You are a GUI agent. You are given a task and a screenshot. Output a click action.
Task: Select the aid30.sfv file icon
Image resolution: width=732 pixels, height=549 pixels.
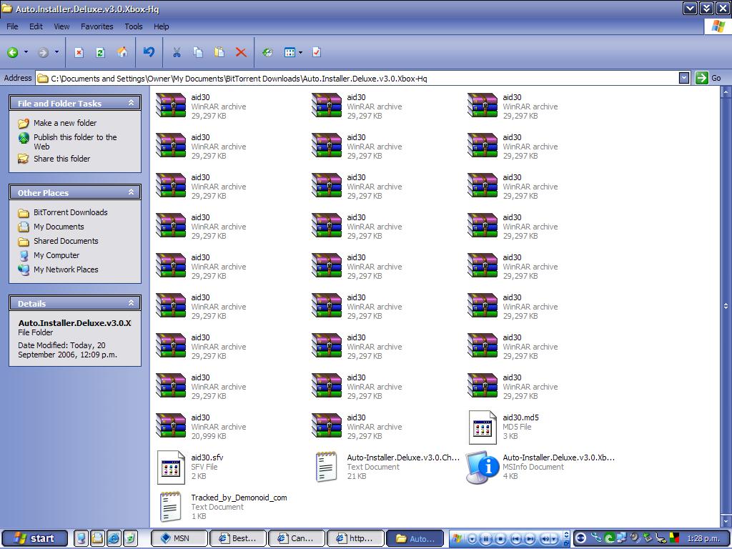171,468
